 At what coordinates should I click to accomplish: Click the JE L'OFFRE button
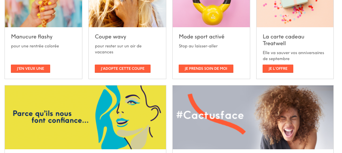point(278,69)
